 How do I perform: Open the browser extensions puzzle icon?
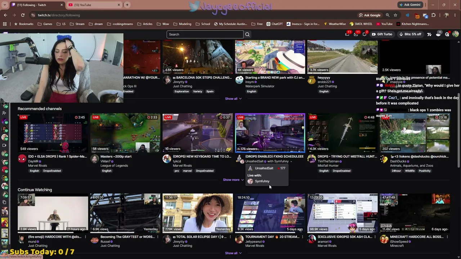tap(434, 15)
